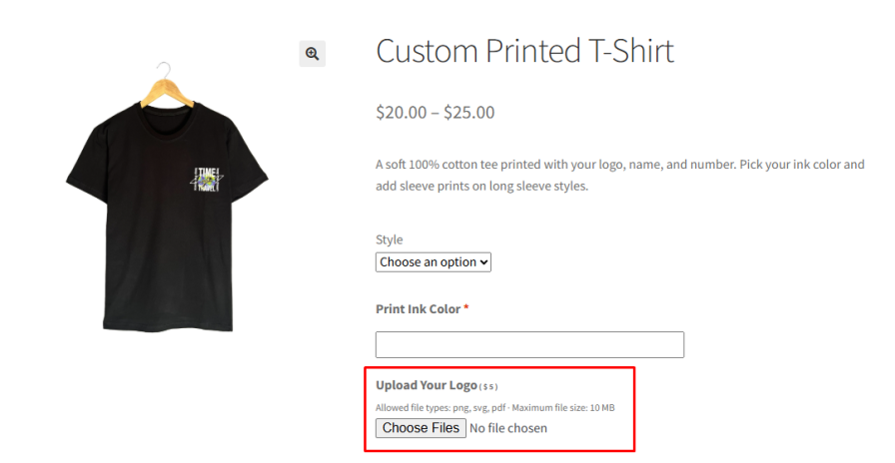This screenshot has width=895, height=463.
Task: Click the $20.00 minimum price
Action: point(401,113)
